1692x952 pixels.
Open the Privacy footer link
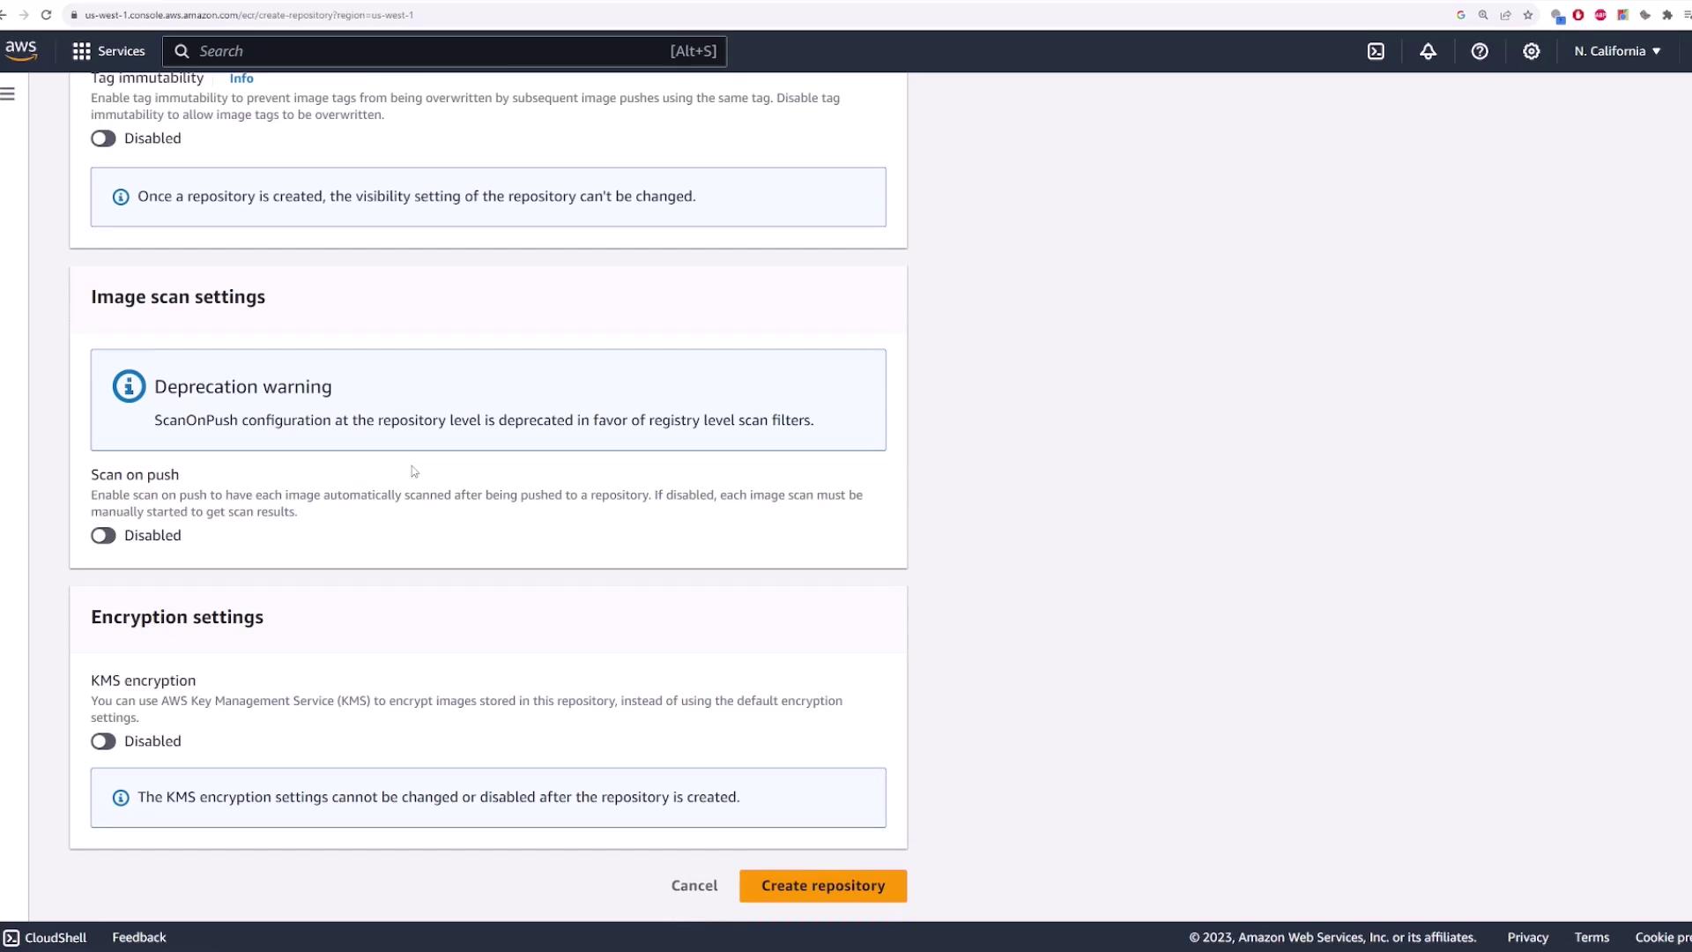(x=1527, y=937)
